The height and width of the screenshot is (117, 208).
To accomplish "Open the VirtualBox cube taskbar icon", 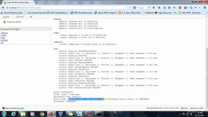I will point(61,114).
